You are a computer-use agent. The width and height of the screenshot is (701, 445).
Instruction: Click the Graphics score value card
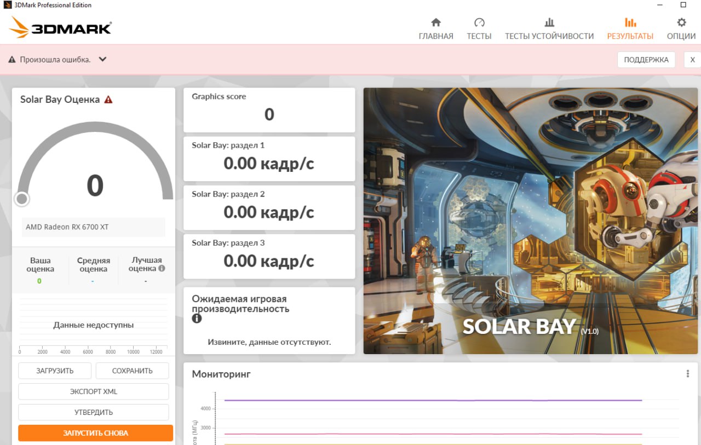point(269,110)
